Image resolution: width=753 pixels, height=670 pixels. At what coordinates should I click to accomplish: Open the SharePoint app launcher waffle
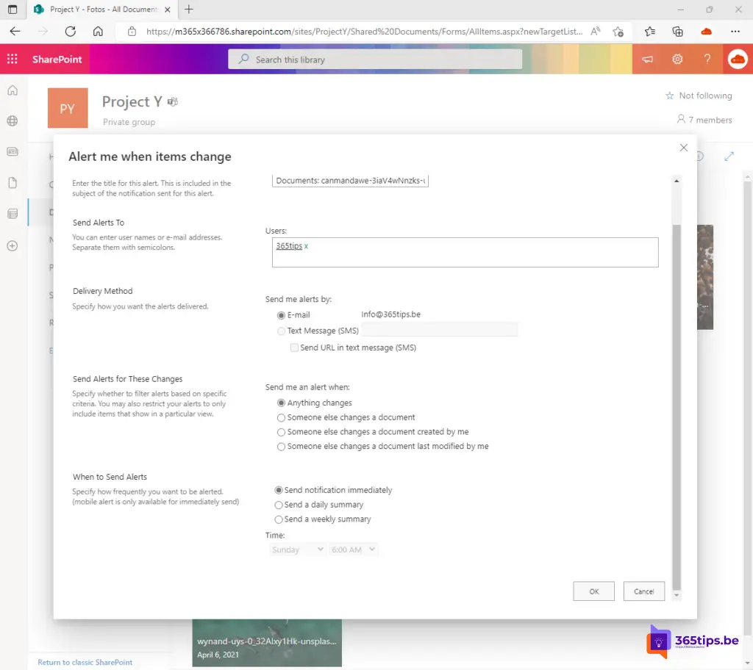tap(13, 60)
